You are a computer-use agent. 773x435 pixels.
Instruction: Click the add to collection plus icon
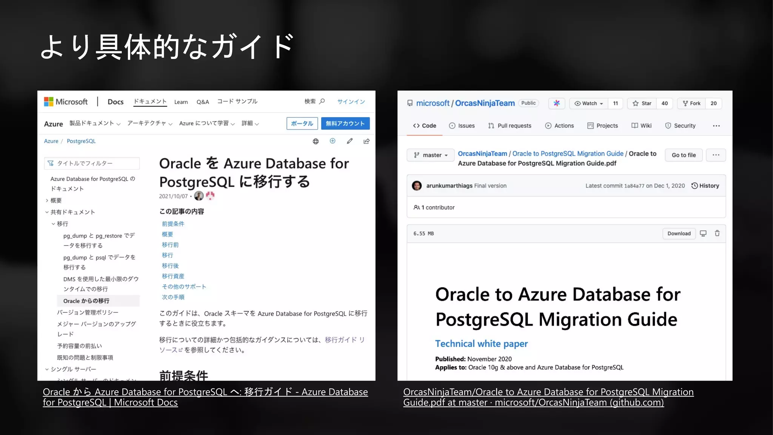pyautogui.click(x=333, y=141)
